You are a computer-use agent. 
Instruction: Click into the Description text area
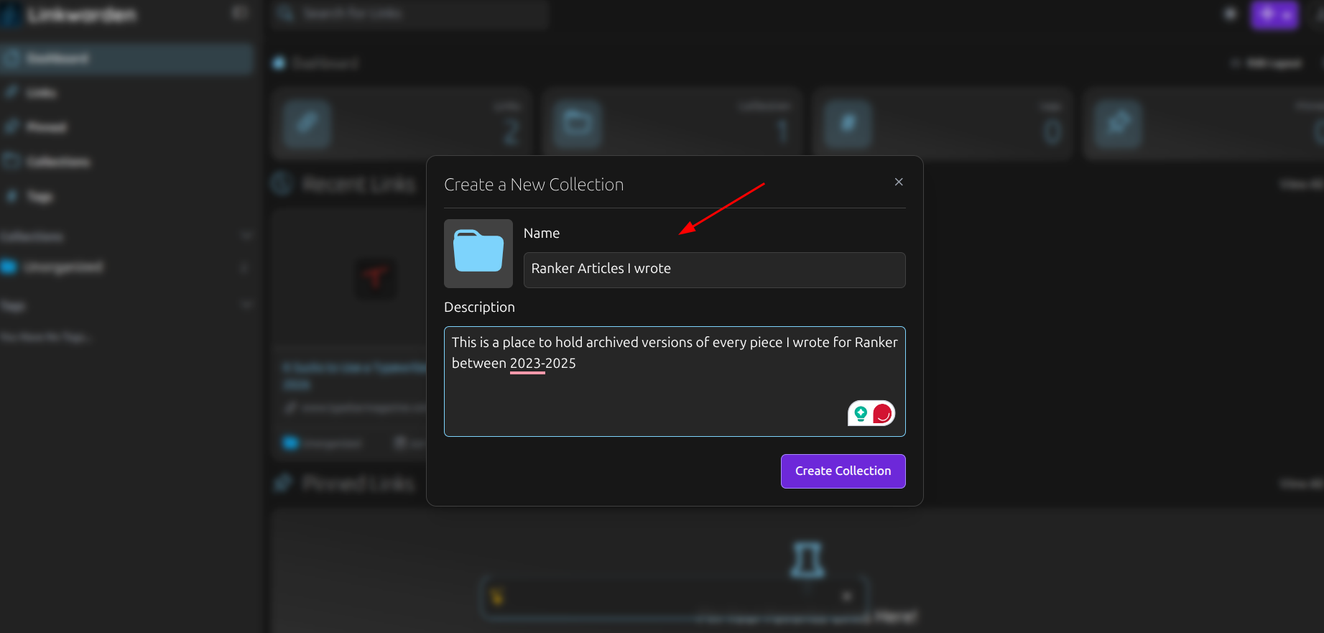point(675,381)
